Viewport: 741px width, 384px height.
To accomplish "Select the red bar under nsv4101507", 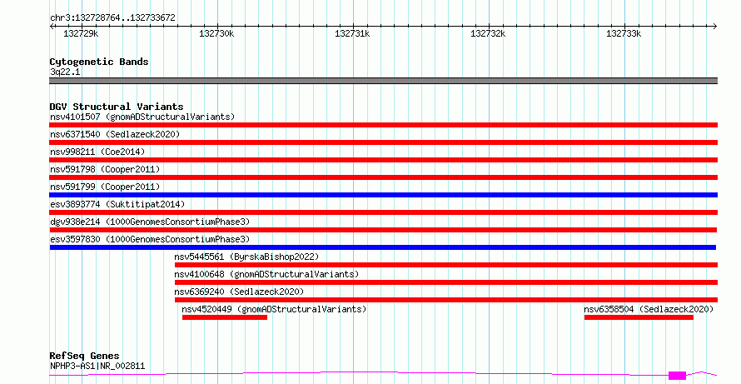I will click(383, 125).
